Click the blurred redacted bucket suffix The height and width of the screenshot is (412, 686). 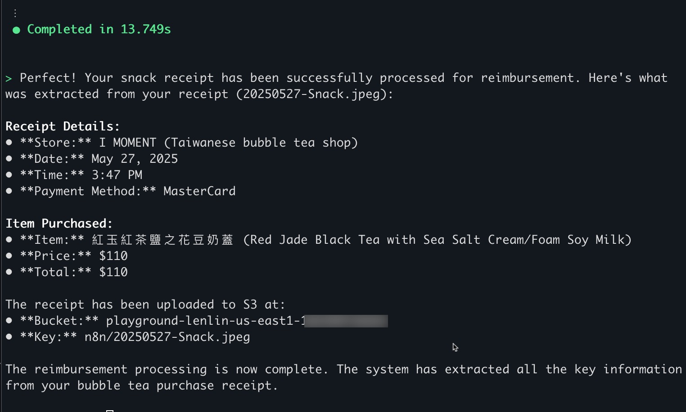pyautogui.click(x=346, y=321)
